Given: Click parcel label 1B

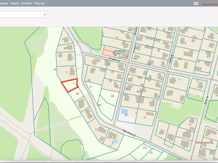Looking at the screenshot, I should (x=65, y=48).
